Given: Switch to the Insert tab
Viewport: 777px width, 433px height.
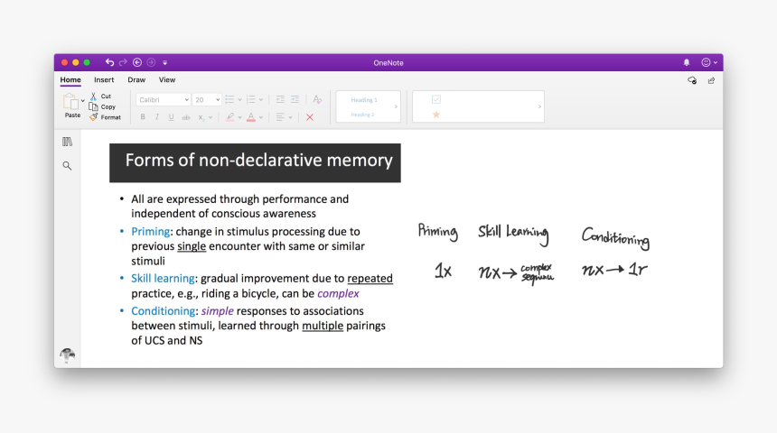Looking at the screenshot, I should (x=104, y=80).
